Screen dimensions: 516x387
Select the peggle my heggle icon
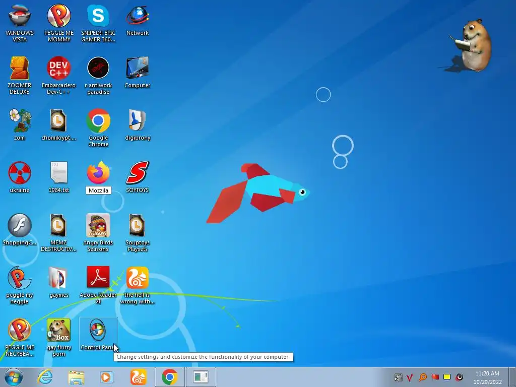coord(20,285)
